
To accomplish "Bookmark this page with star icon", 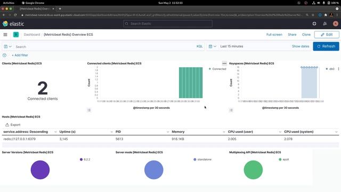I will coord(313,15).
